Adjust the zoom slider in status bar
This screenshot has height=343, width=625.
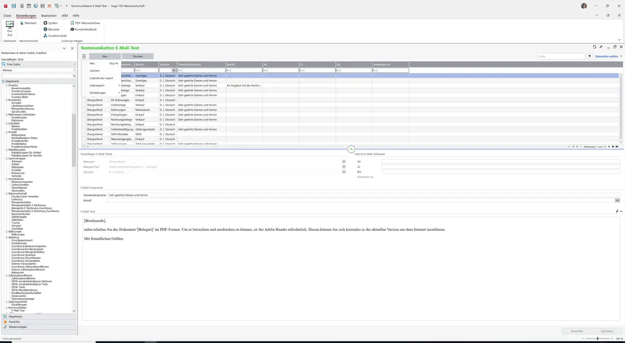[597, 339]
